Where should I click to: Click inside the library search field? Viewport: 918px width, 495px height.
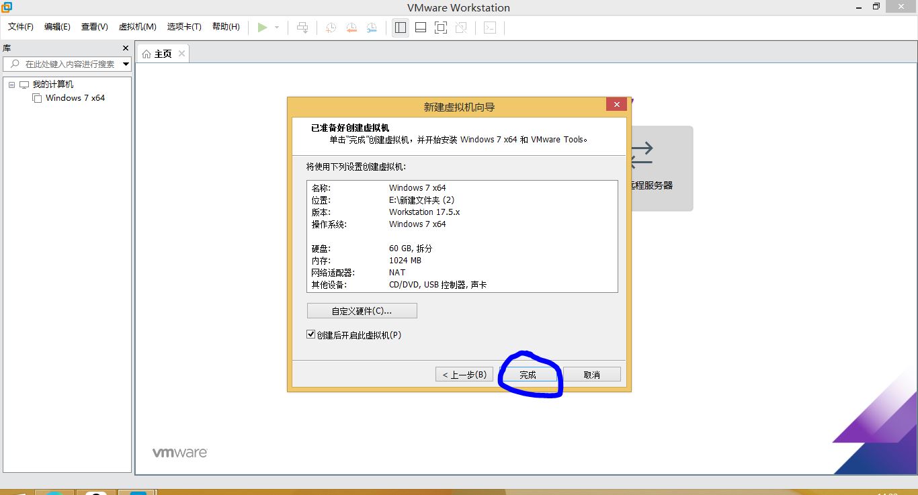pos(67,64)
